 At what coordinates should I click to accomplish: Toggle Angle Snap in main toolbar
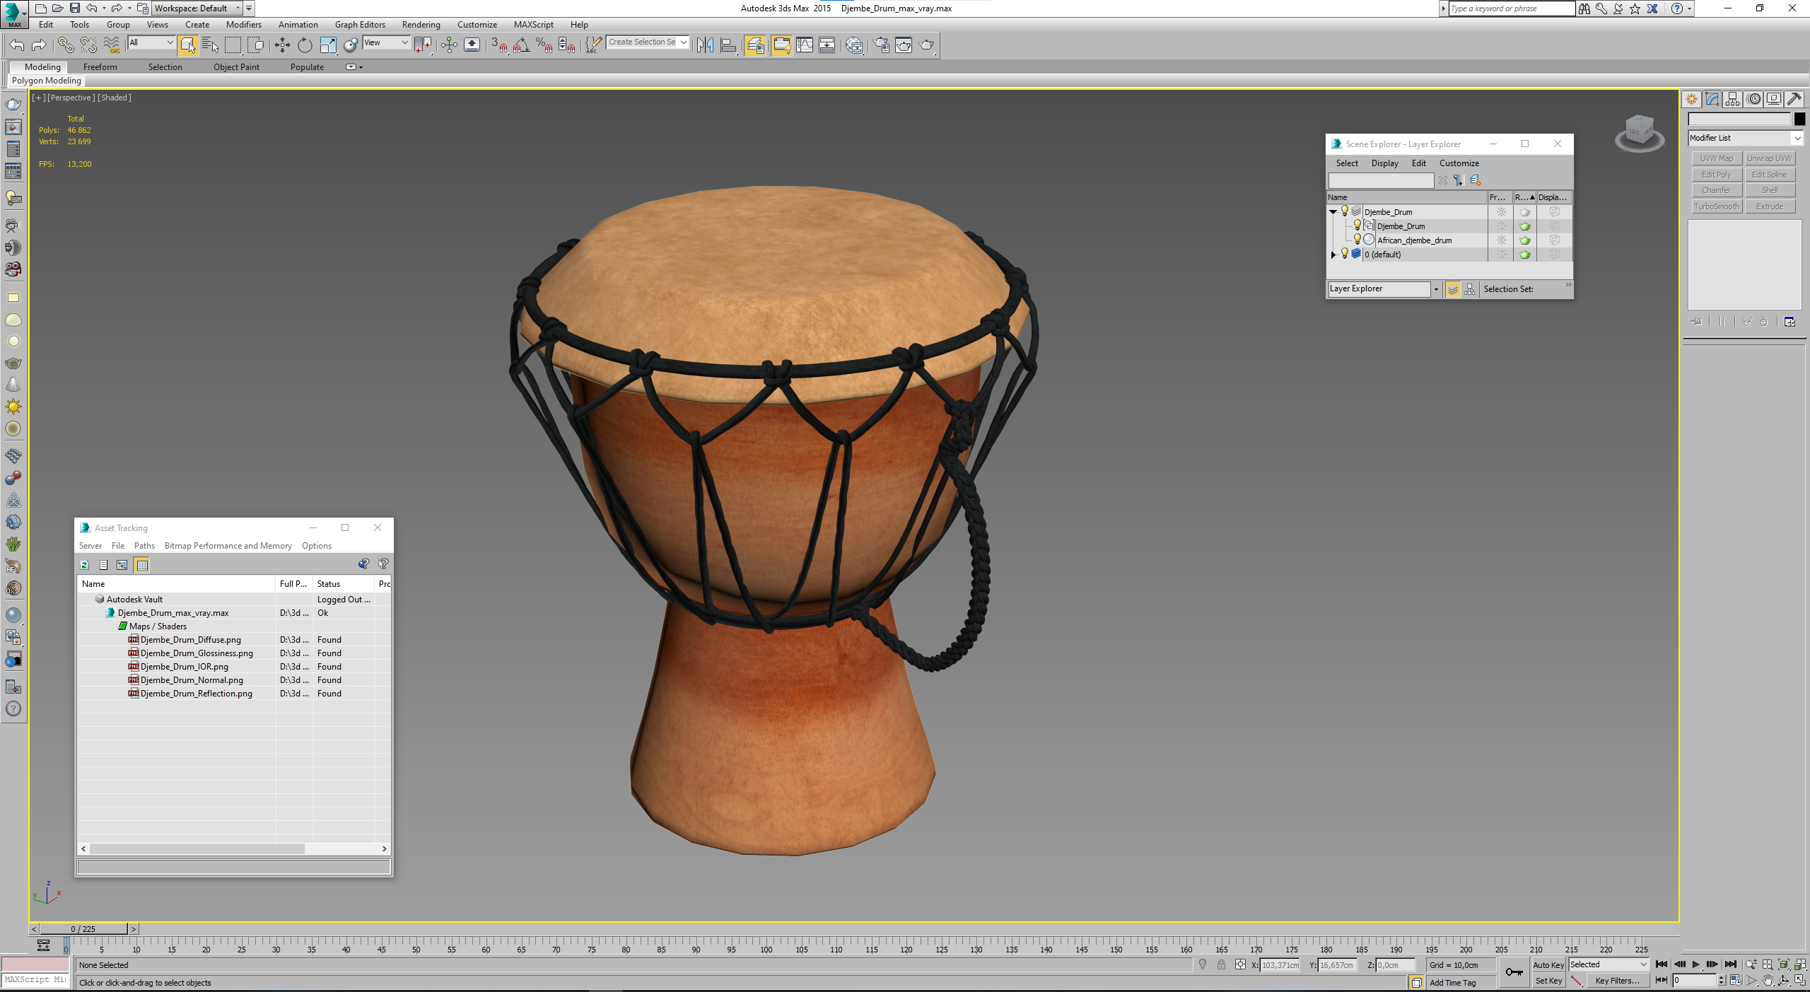pyautogui.click(x=522, y=45)
